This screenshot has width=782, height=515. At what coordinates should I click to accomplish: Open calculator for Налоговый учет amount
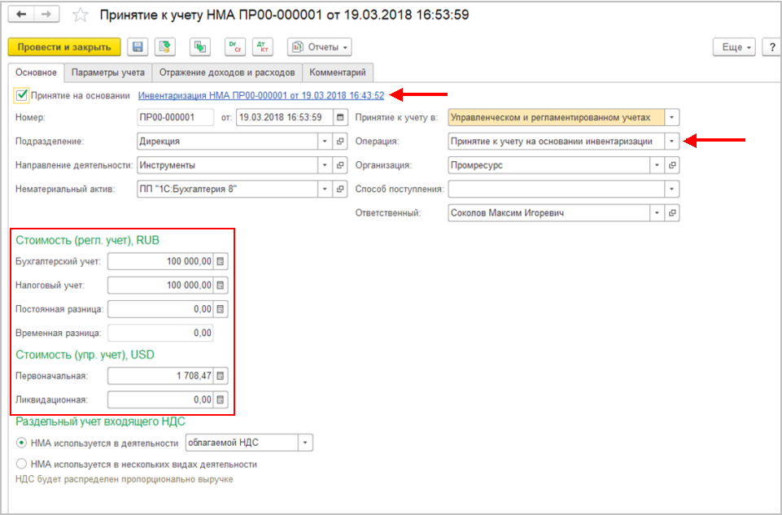point(221,286)
